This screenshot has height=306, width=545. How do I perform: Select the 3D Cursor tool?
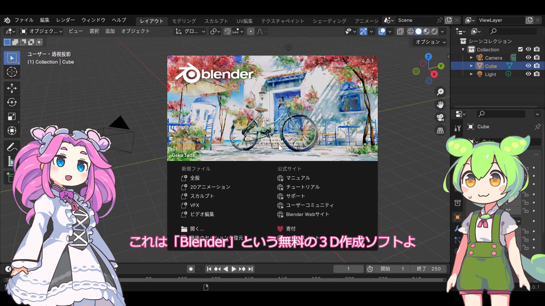click(12, 72)
